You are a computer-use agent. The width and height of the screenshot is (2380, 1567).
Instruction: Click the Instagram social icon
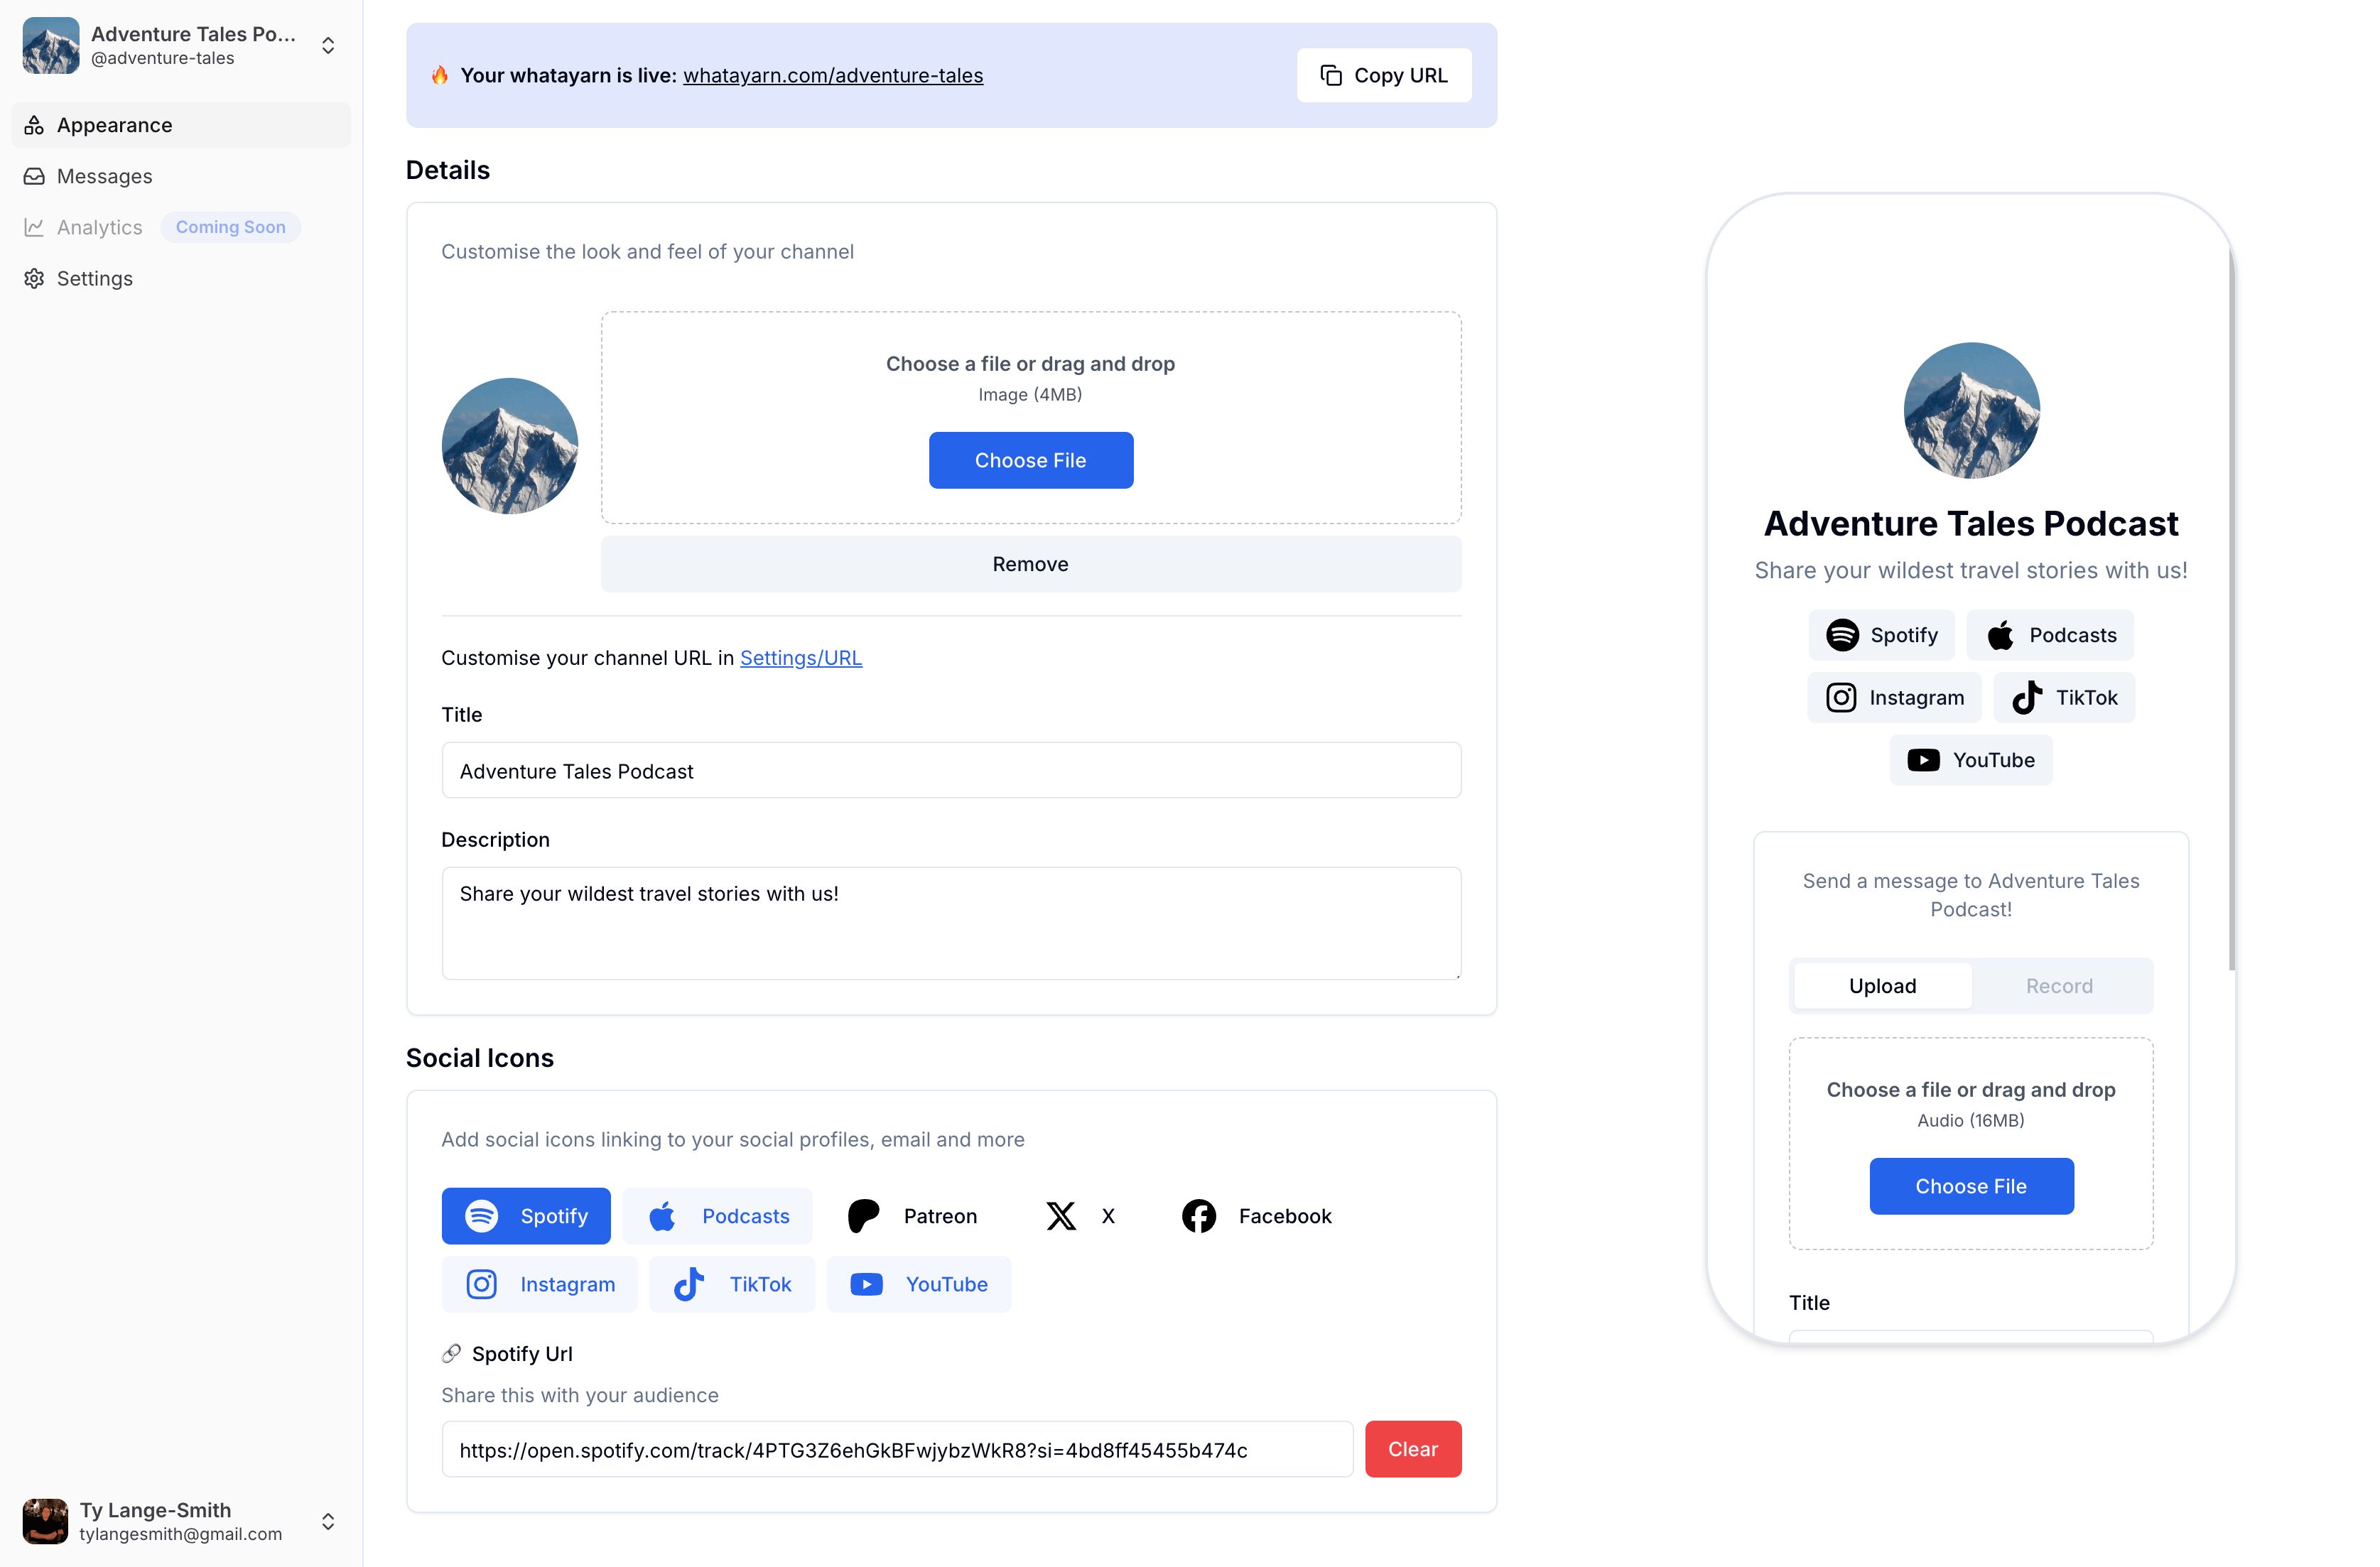(539, 1284)
